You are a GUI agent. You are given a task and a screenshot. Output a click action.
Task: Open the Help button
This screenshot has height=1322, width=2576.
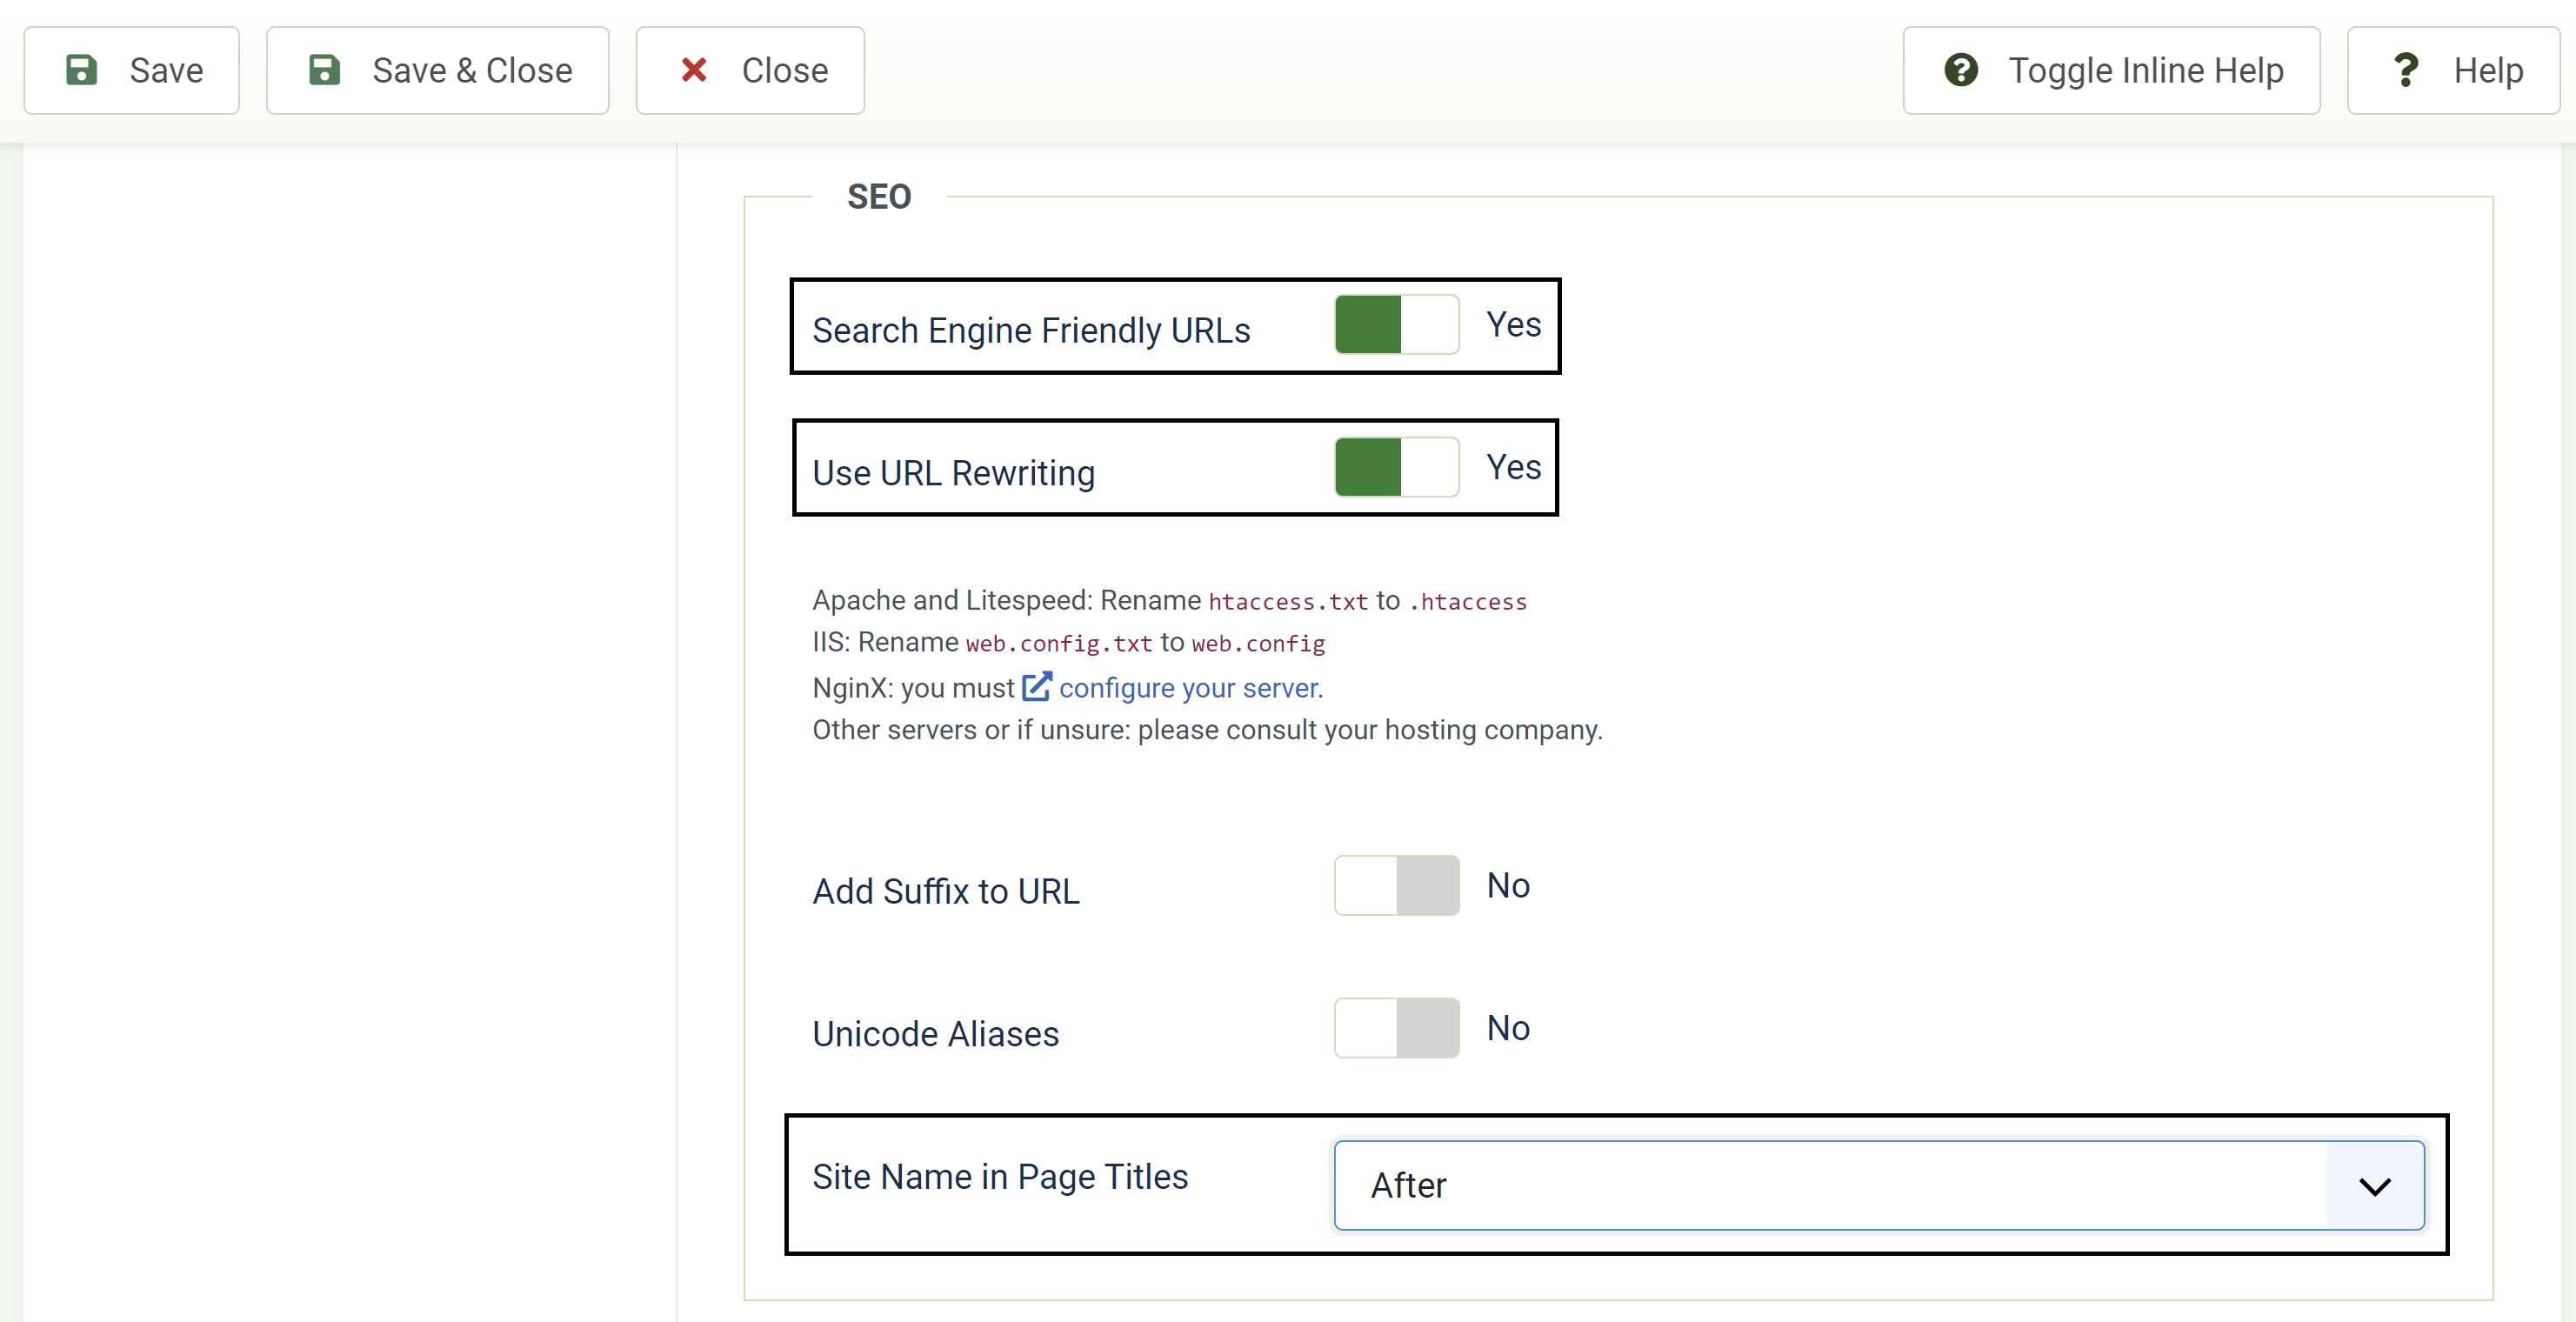point(2453,70)
